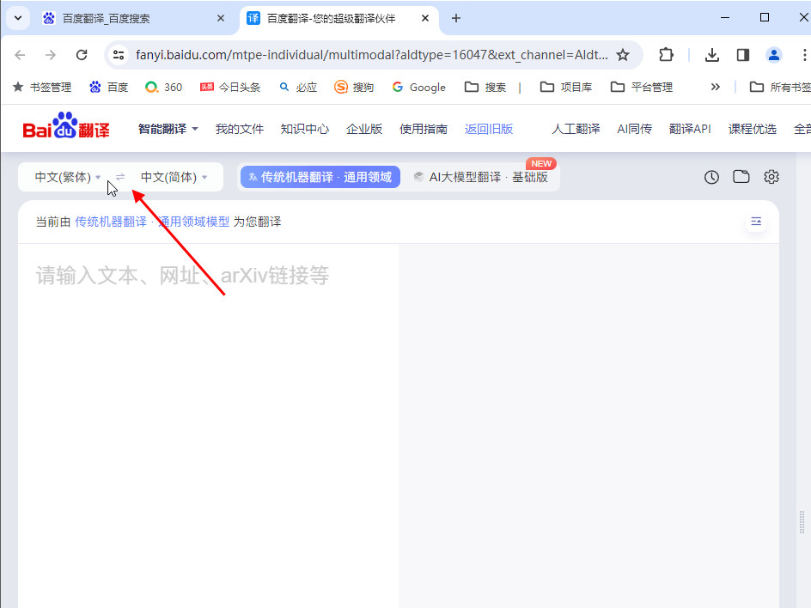Viewport: 811px width, 608px height.
Task: Open 知识中心 menu item
Action: coord(305,129)
